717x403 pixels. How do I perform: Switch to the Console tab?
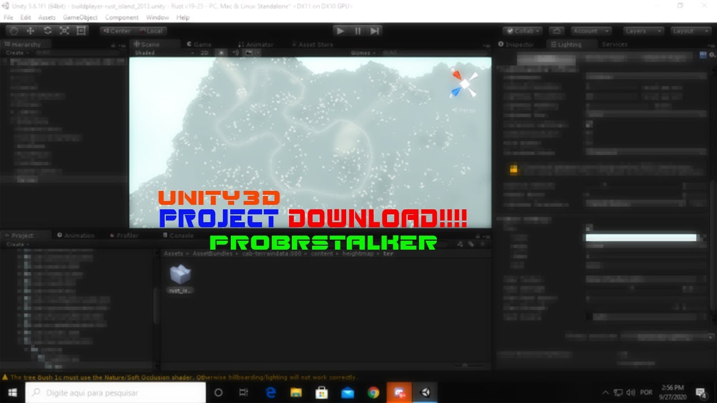[178, 236]
